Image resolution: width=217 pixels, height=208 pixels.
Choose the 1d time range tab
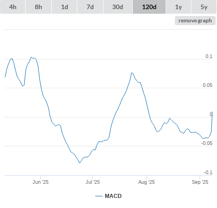[65, 7]
